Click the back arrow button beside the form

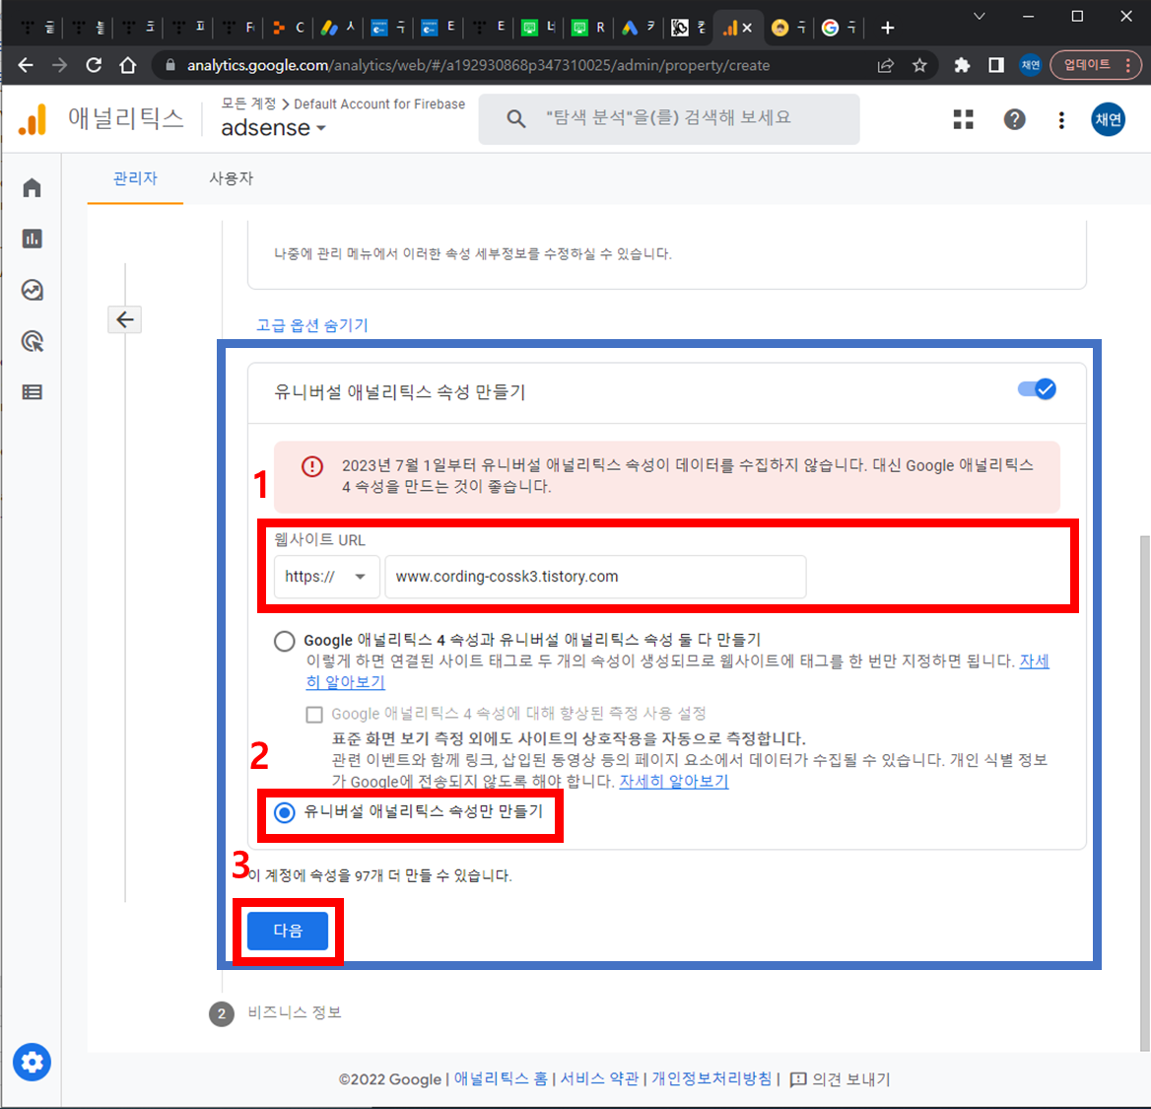pos(125,319)
